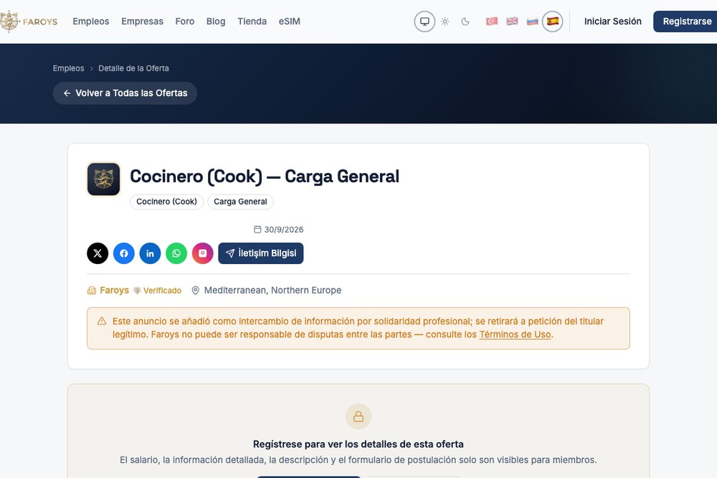This screenshot has height=478, width=717.
Task: Share the offer on LinkedIn
Action: click(x=150, y=253)
